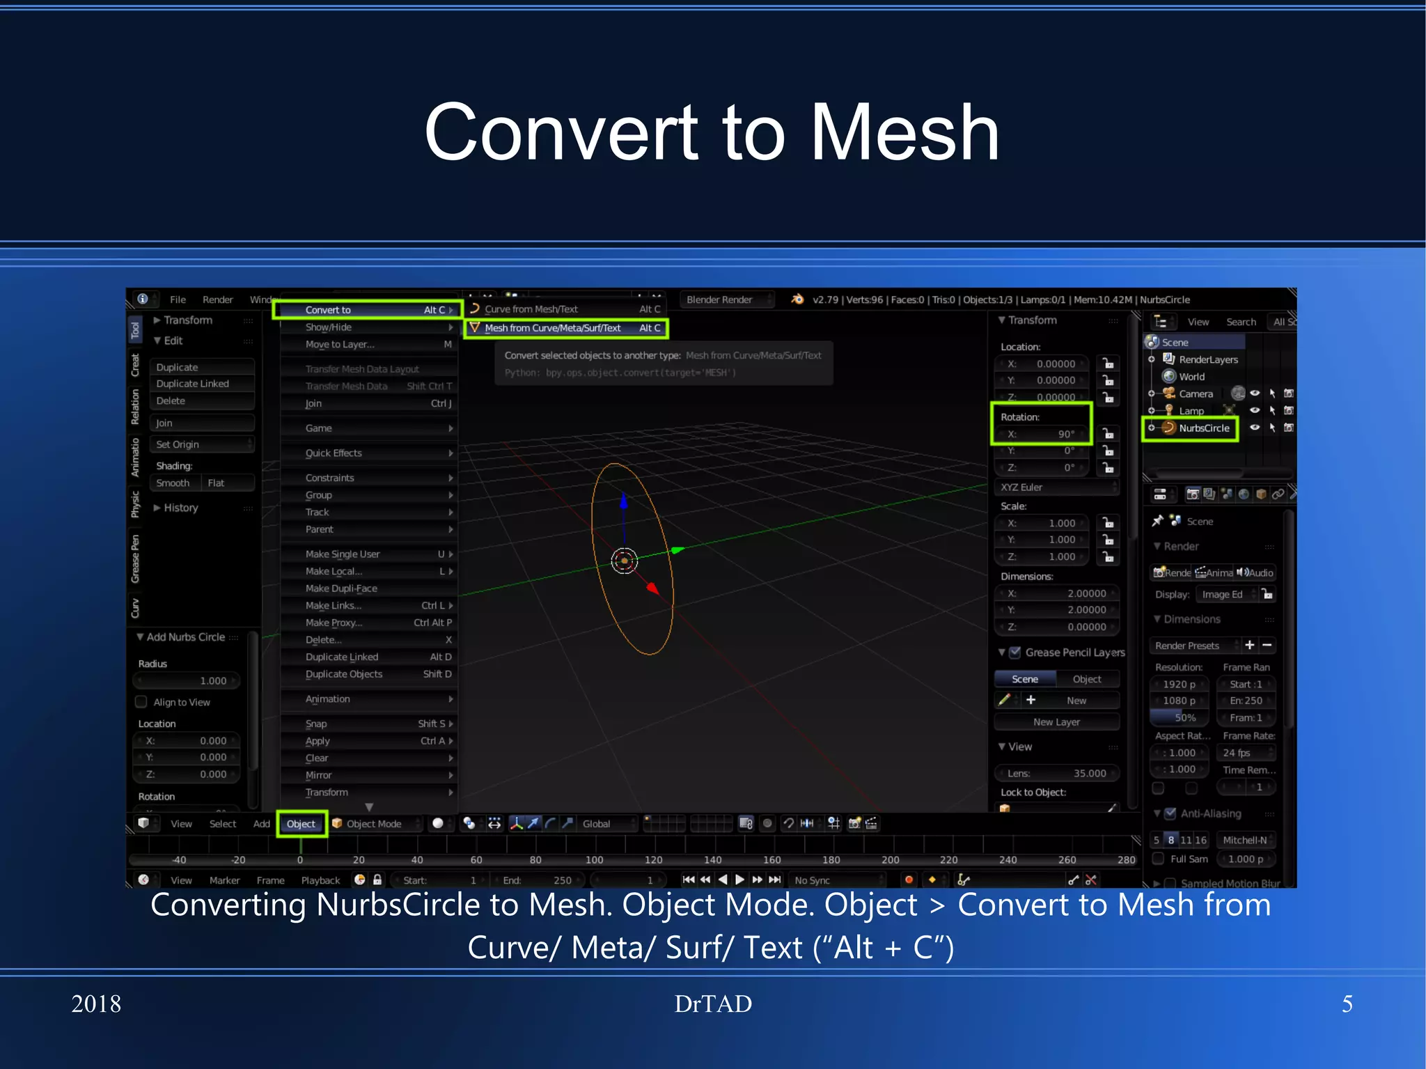Viewport: 1426px width, 1069px height.
Task: Adjust the 50% resolution percentage slider
Action: point(1180,717)
